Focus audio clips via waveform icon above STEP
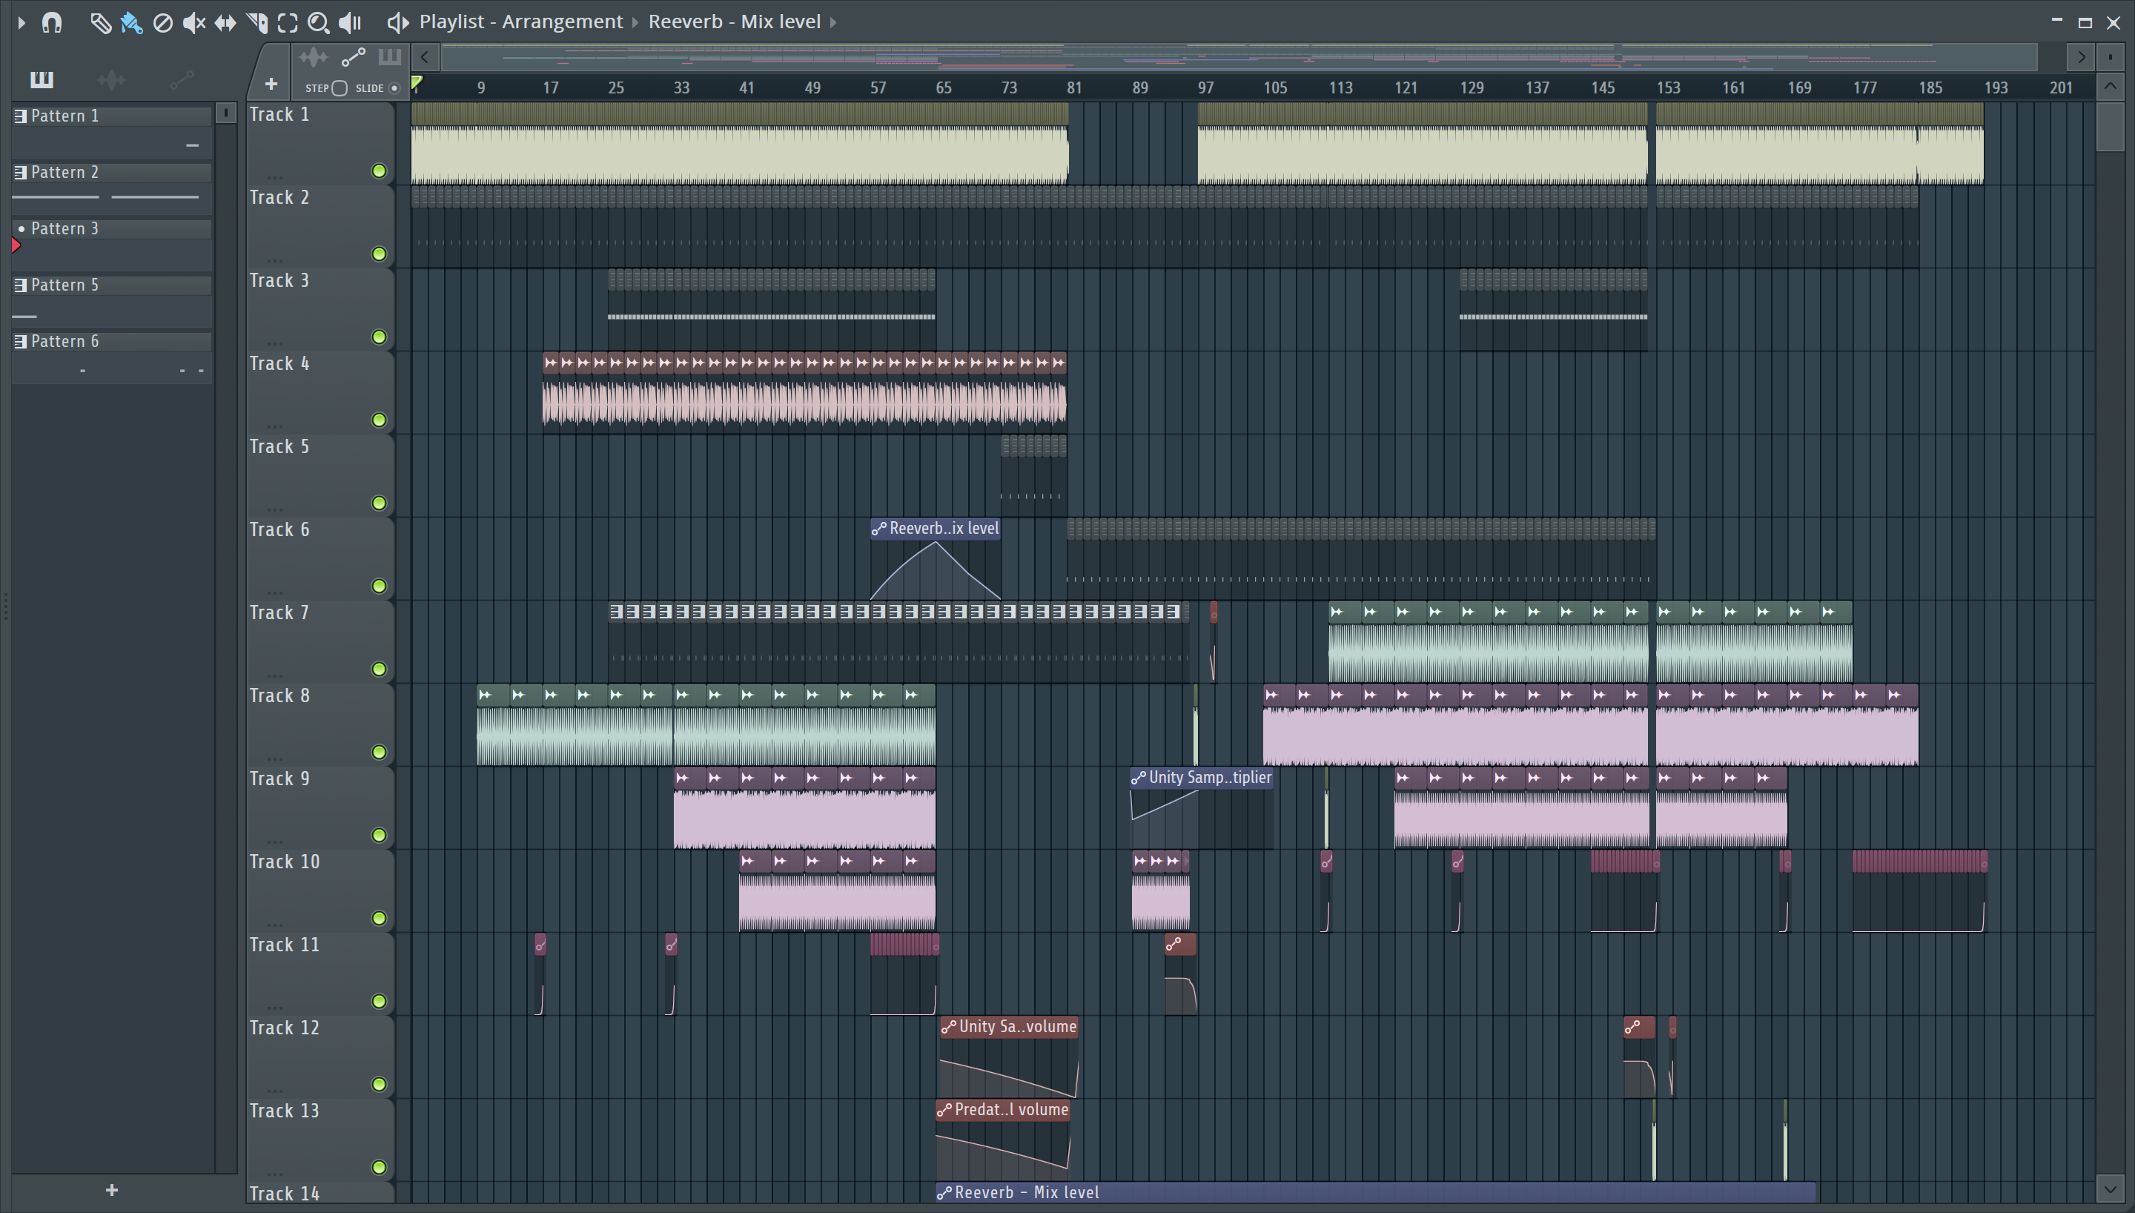Image resolution: width=2135 pixels, height=1213 pixels. tap(313, 56)
